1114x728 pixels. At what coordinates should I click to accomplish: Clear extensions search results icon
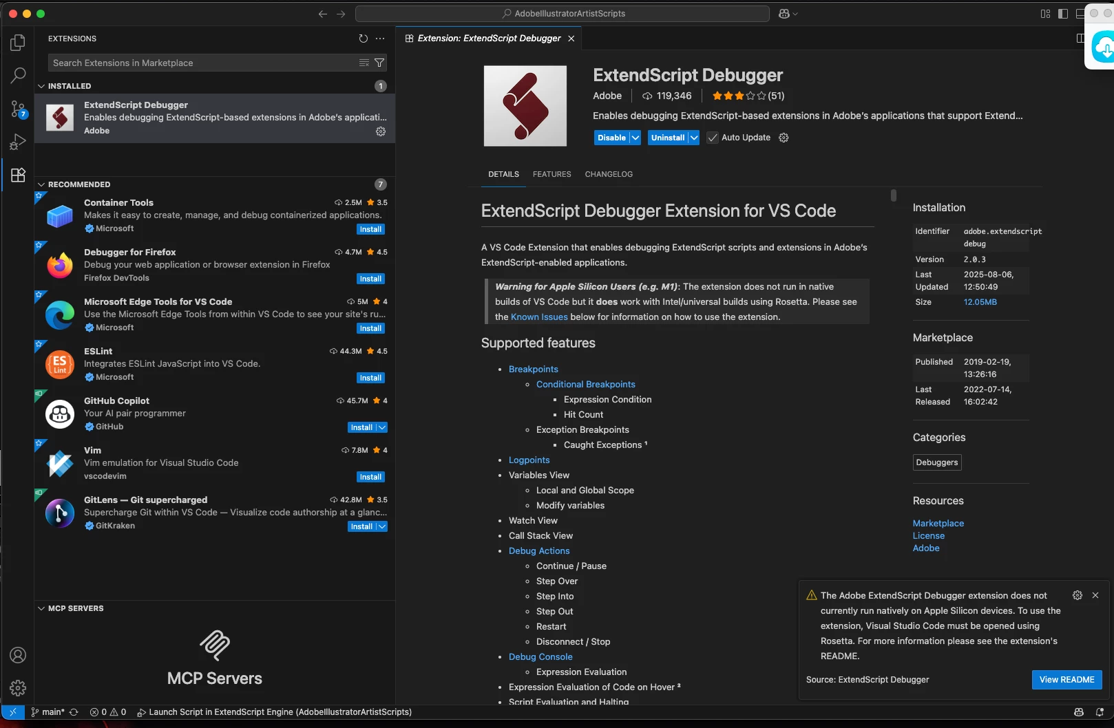click(x=364, y=63)
